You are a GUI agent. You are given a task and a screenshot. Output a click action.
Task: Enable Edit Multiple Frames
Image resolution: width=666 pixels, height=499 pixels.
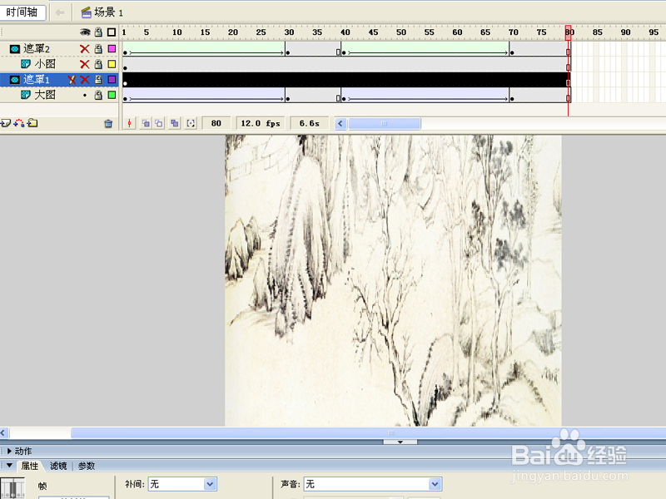(x=175, y=123)
